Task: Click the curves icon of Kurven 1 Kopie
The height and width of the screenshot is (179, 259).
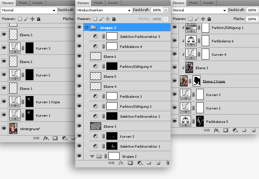Action: 15,102
